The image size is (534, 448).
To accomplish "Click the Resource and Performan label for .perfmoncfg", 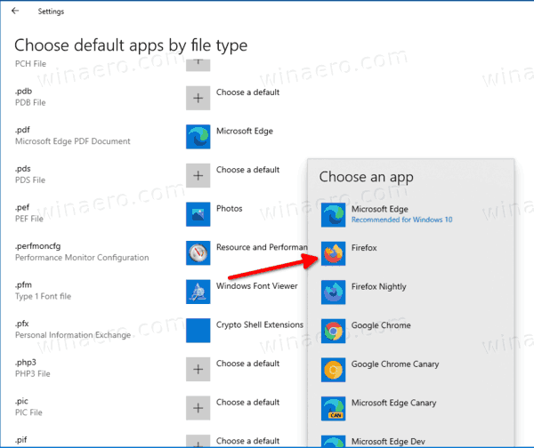I will coord(262,247).
